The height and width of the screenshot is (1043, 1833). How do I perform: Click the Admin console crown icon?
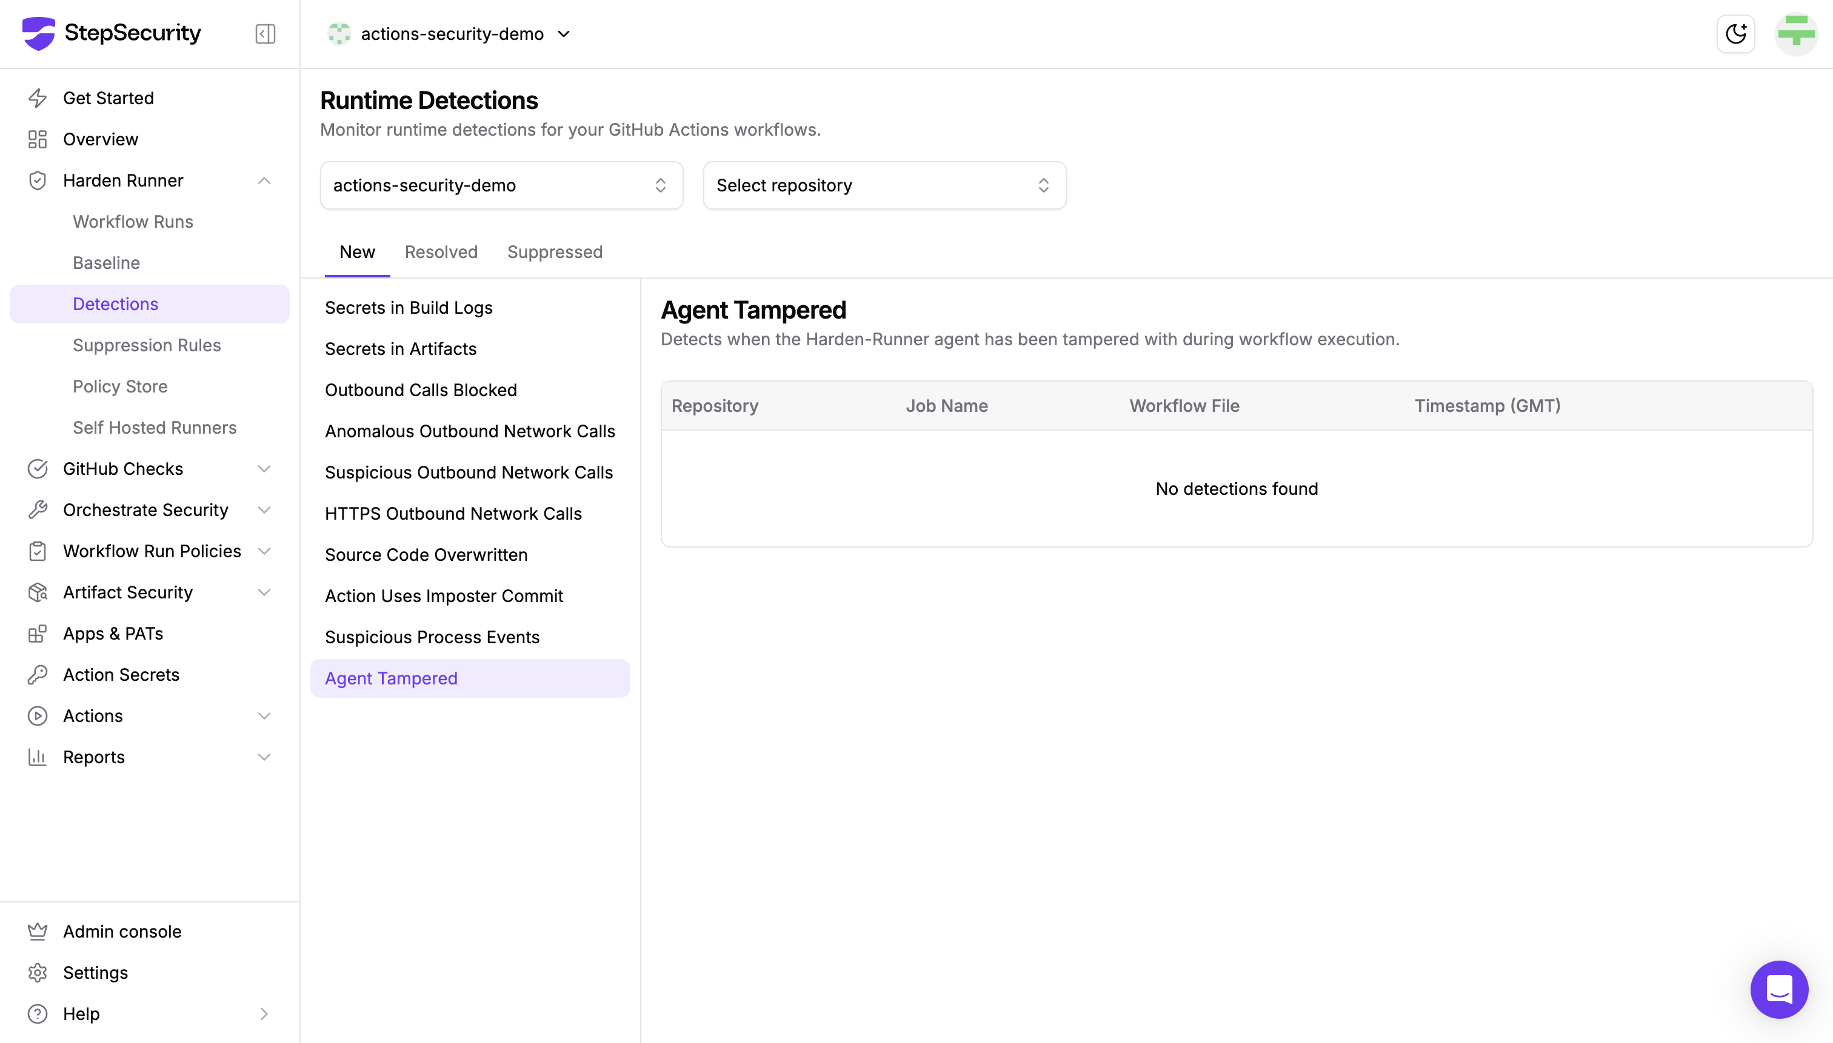click(37, 932)
